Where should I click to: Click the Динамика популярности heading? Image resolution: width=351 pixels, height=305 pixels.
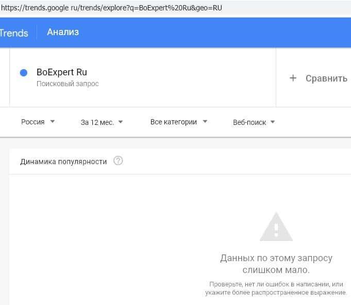point(63,162)
